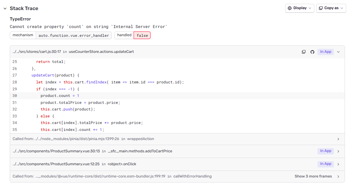
Task: Expand the callWithErrorHandling frame chevron
Action: pos(338,177)
